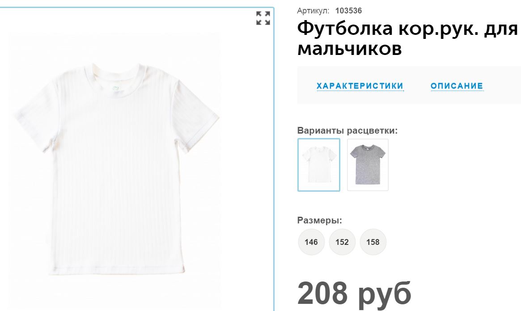Click the article number 103536
Image resolution: width=521 pixels, height=311 pixels.
348,11
